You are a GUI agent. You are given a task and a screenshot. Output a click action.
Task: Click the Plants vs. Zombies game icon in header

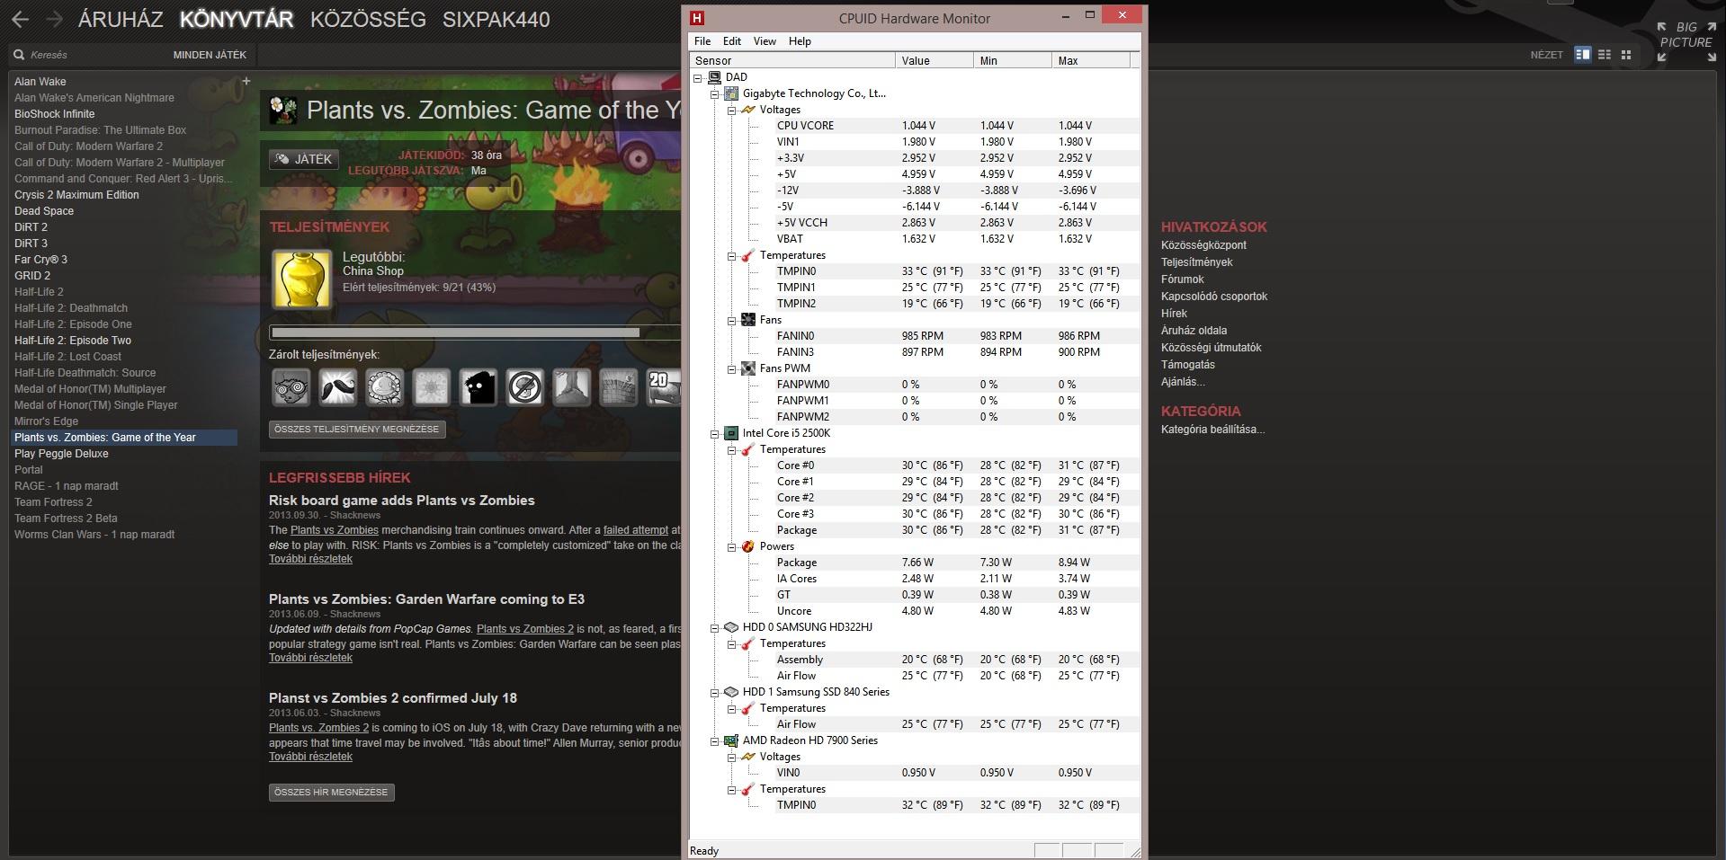[284, 110]
